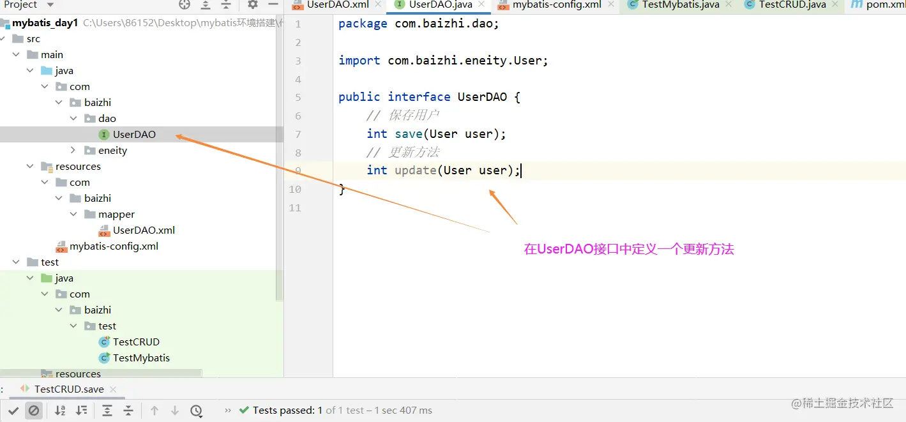The width and height of the screenshot is (906, 422).
Task: Collapse the dao package
Action: tap(74, 119)
